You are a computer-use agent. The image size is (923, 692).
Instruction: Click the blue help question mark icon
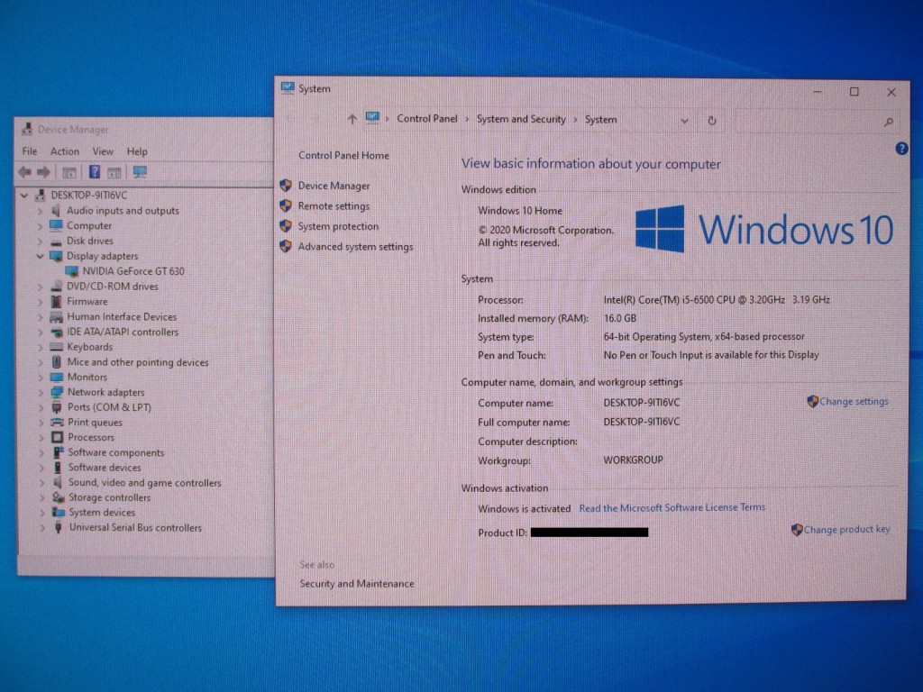[901, 149]
